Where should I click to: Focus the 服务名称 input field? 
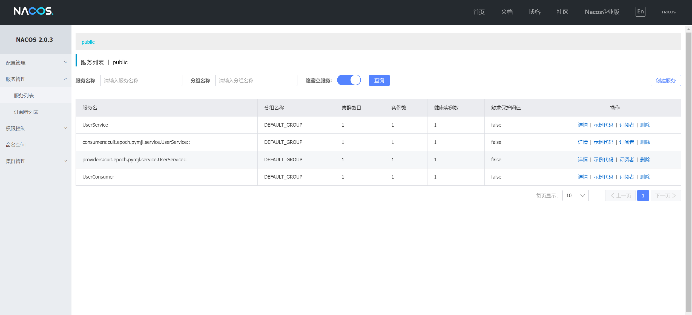click(x=141, y=80)
